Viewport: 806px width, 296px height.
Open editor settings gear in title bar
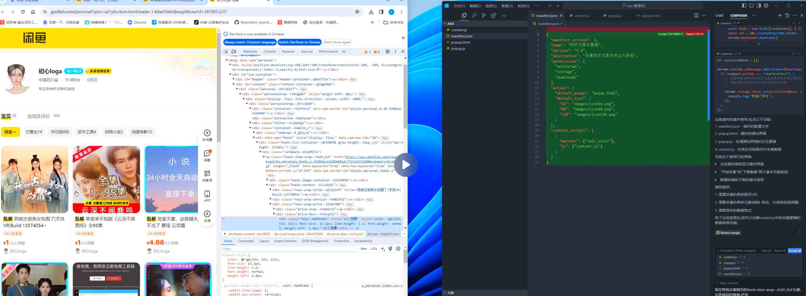(x=766, y=5)
